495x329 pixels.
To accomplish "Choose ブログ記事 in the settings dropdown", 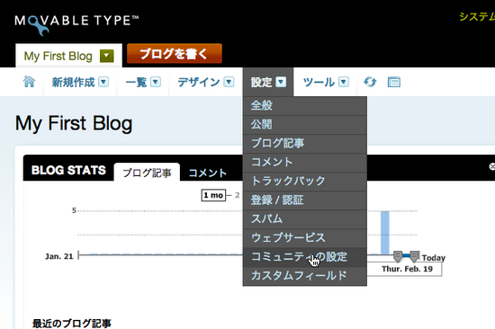I will pos(304,144).
